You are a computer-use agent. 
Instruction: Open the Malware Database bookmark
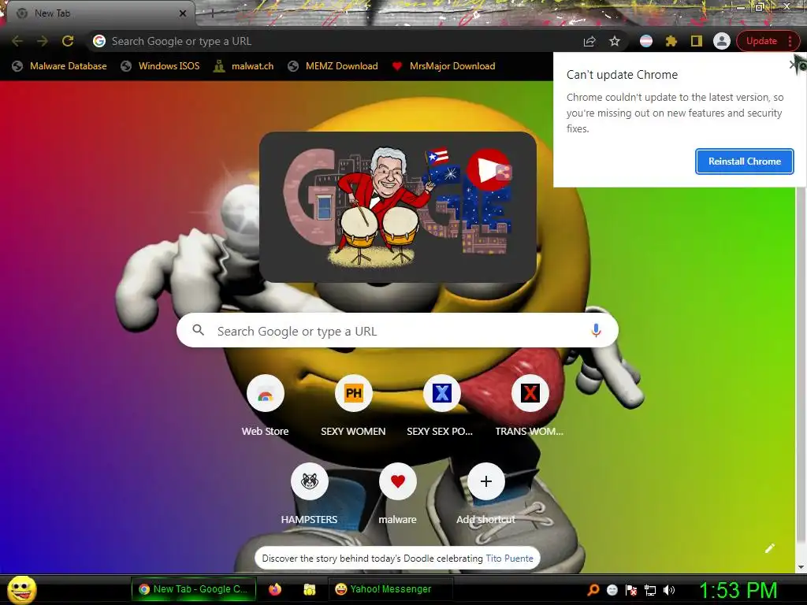tap(60, 66)
